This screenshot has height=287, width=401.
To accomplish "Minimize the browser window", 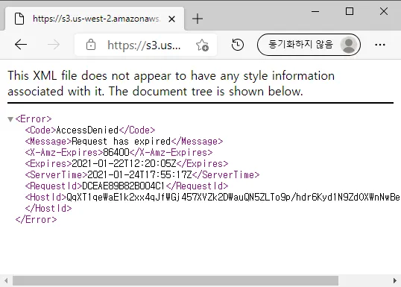I will point(315,11).
